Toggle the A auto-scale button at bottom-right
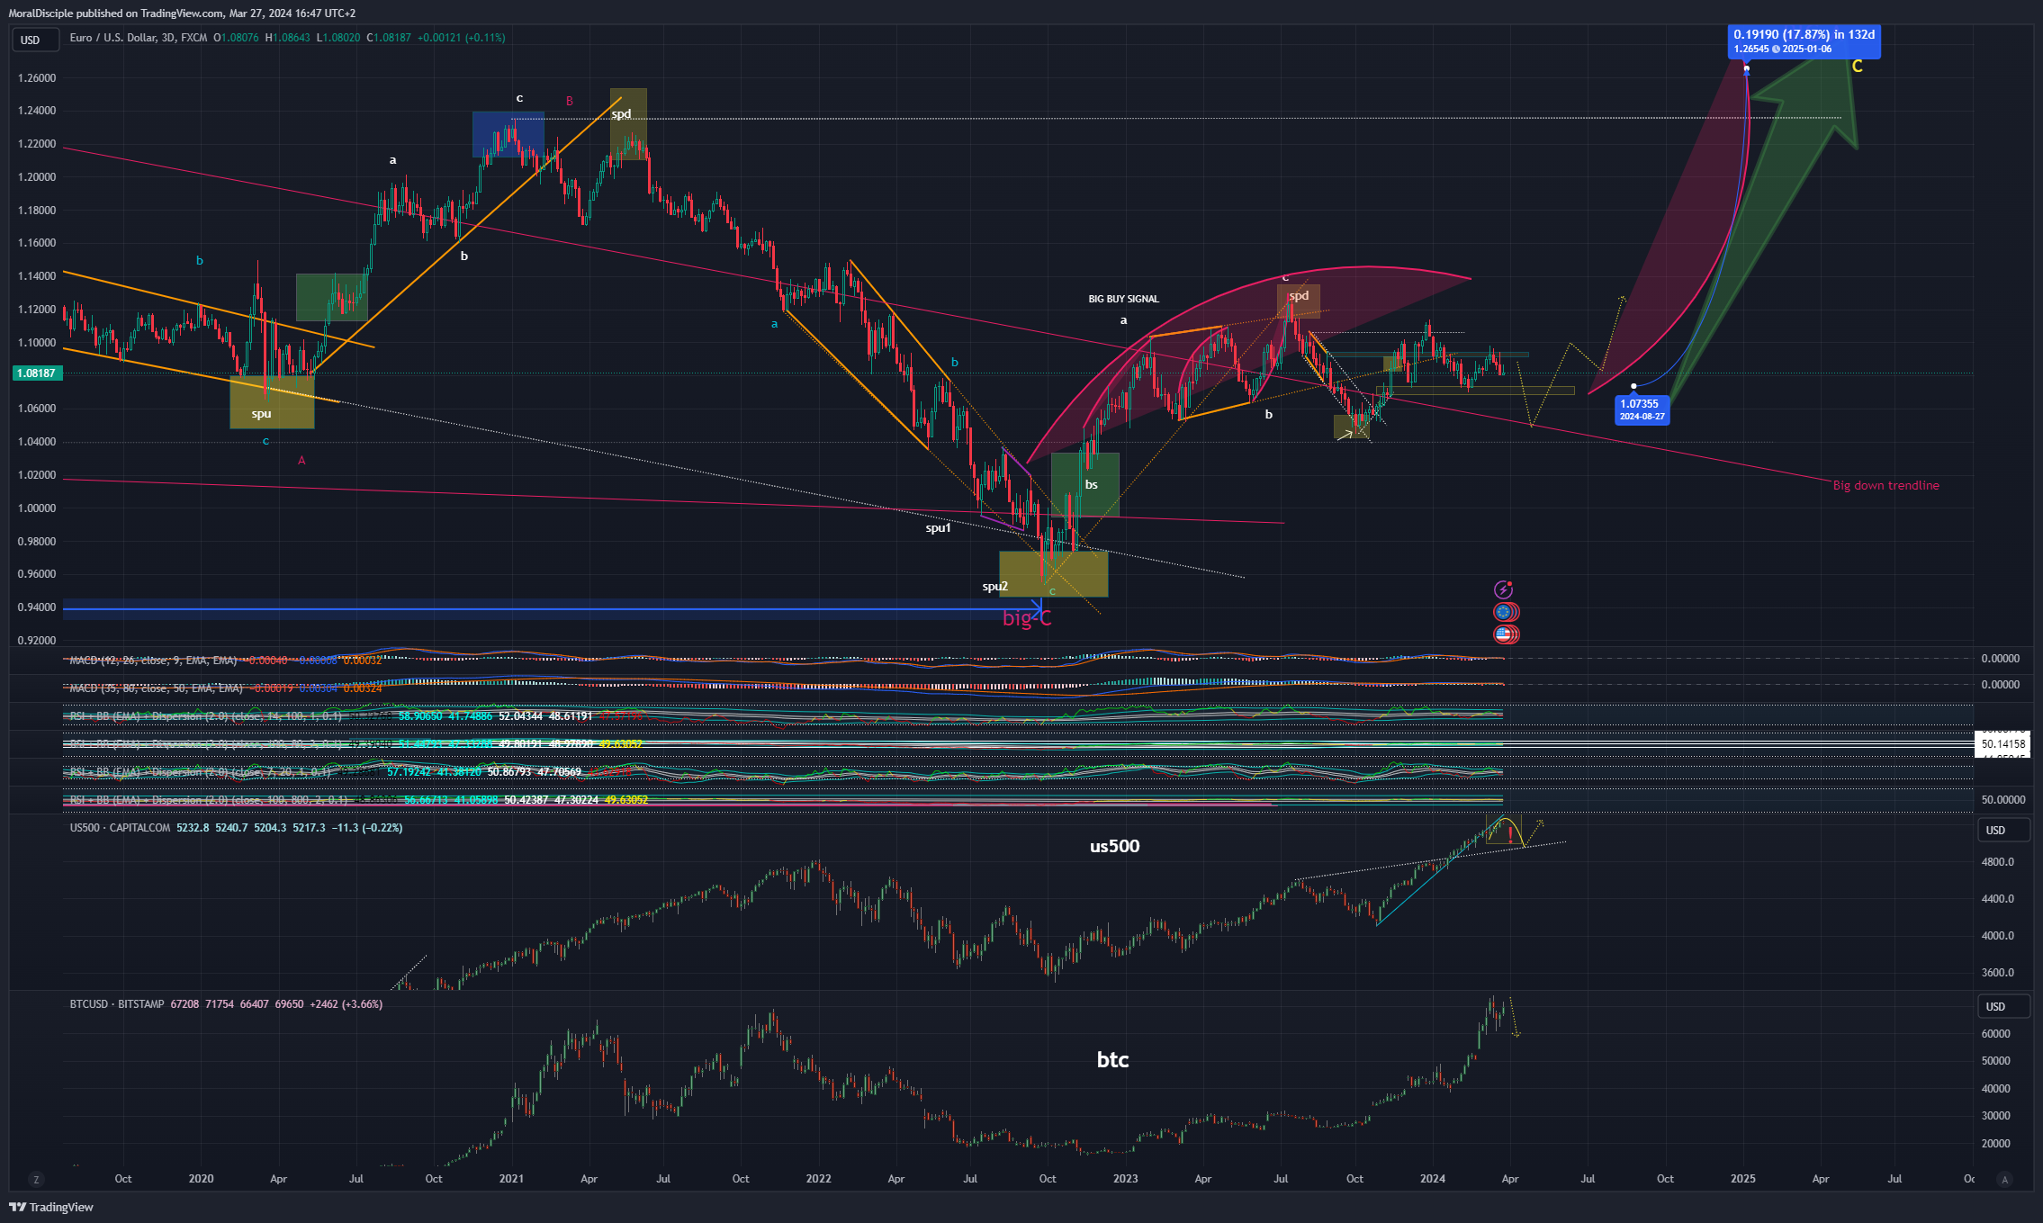The width and height of the screenshot is (2043, 1223). click(x=2004, y=1179)
